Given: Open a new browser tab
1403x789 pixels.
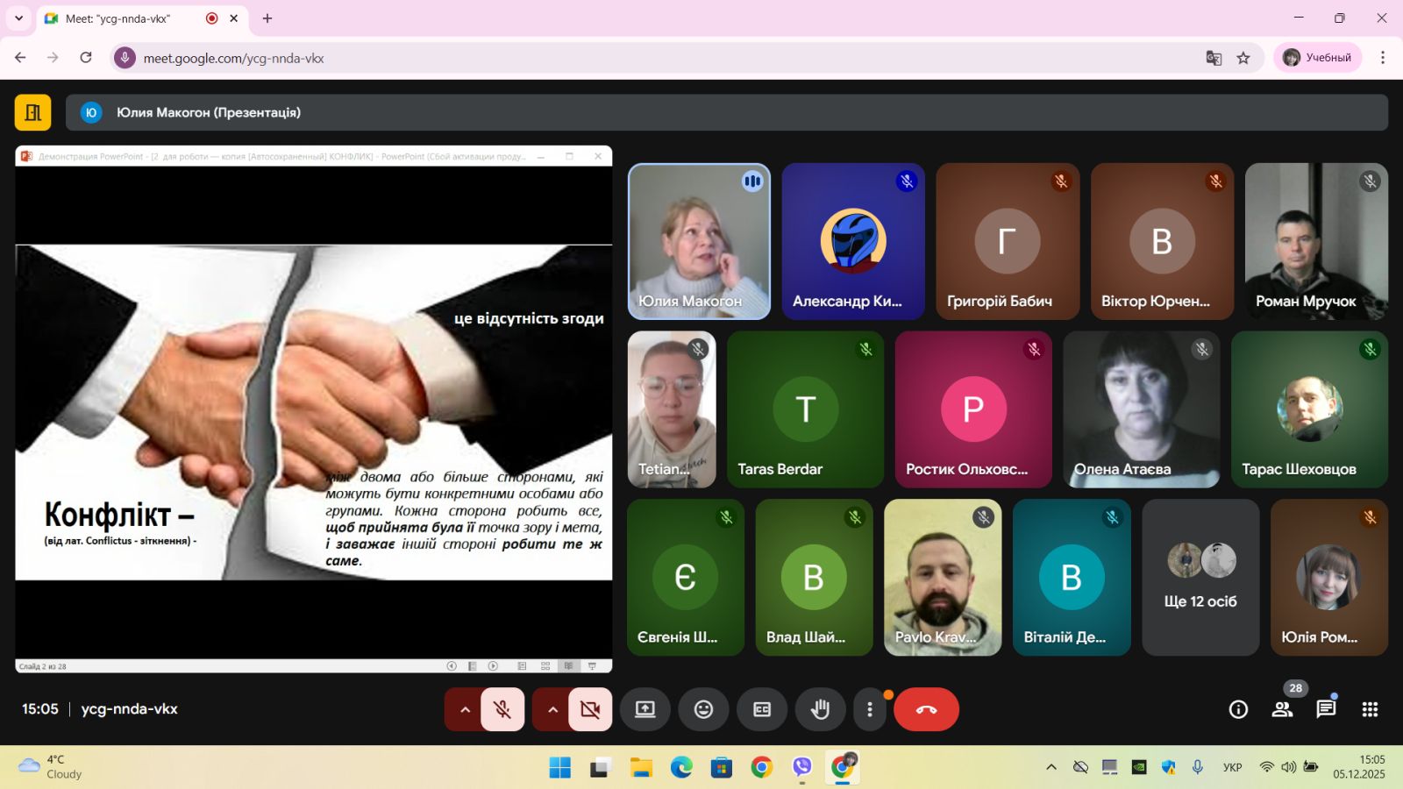Looking at the screenshot, I should 267,18.
